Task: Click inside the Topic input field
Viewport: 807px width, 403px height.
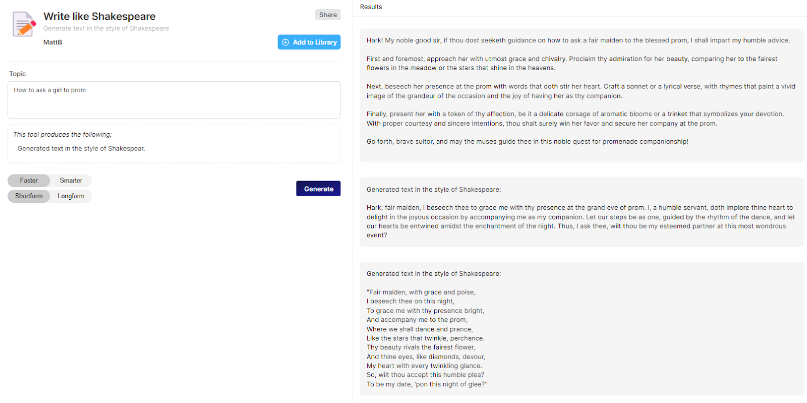Action: click(x=174, y=100)
